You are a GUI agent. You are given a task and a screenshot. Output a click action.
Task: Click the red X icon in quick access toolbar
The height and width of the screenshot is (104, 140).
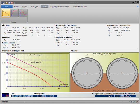click(x=12, y=3)
